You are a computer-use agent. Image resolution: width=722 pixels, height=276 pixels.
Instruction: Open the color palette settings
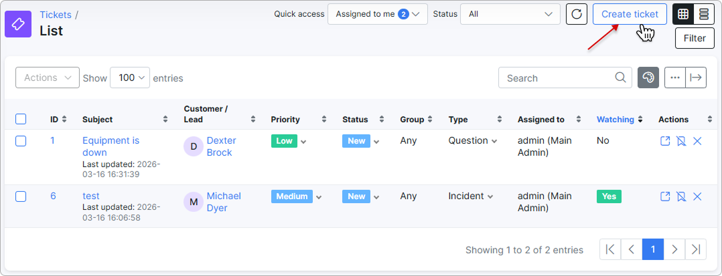pos(648,78)
